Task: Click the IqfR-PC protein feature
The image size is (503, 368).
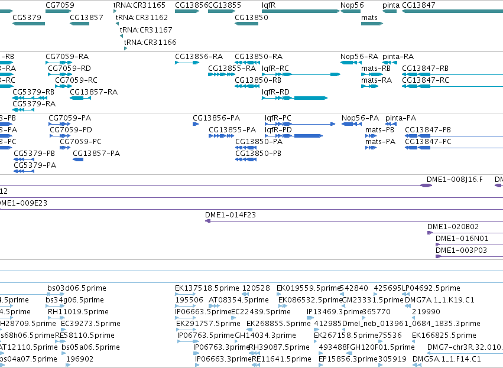Action: [300, 124]
